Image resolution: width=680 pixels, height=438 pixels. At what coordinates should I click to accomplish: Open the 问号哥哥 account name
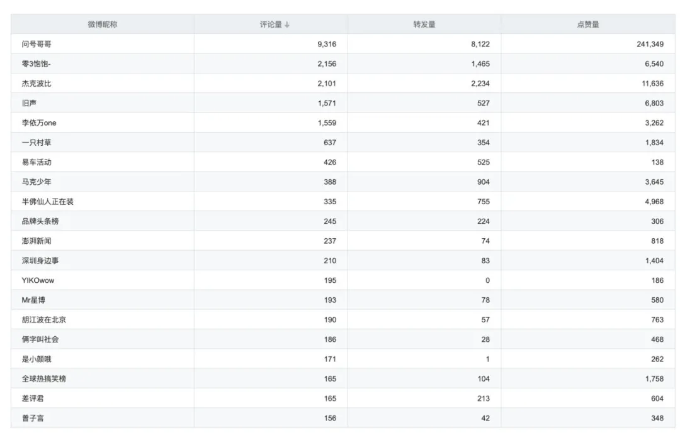(37, 44)
